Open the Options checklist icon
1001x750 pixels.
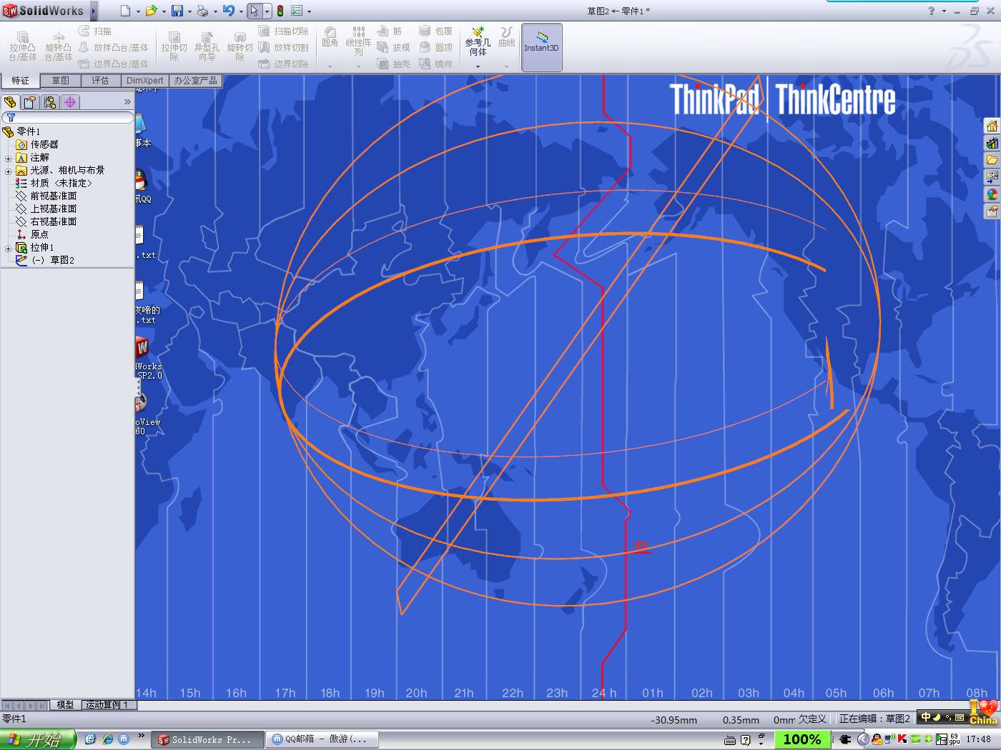pyautogui.click(x=297, y=11)
